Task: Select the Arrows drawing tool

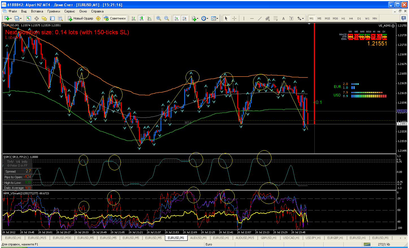Action: tap(299, 18)
